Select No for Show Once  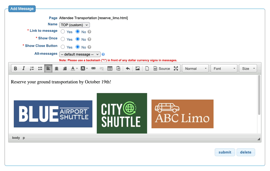coord(78,39)
